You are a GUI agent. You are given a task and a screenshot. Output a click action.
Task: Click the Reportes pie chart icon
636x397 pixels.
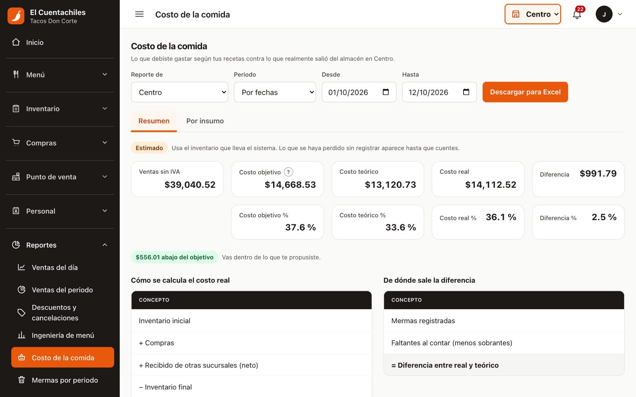[16, 245]
